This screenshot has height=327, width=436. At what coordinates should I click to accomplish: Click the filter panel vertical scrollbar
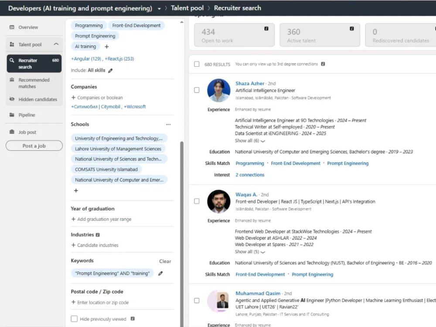coord(182,234)
